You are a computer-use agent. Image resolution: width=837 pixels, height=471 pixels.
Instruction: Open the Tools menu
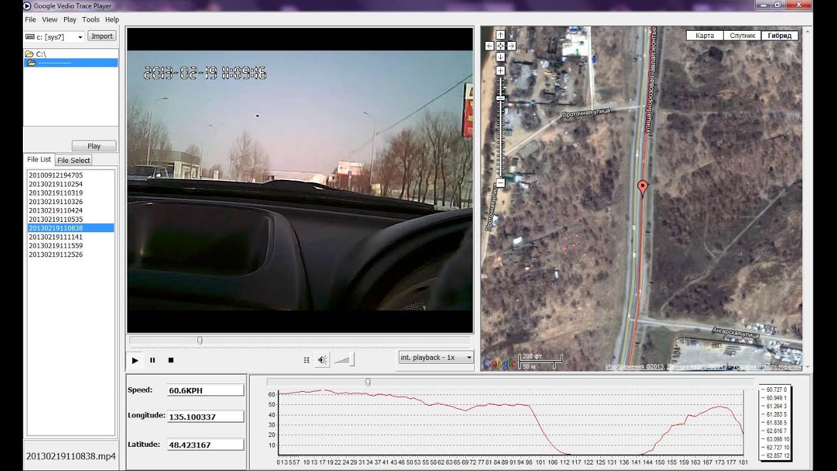91,20
